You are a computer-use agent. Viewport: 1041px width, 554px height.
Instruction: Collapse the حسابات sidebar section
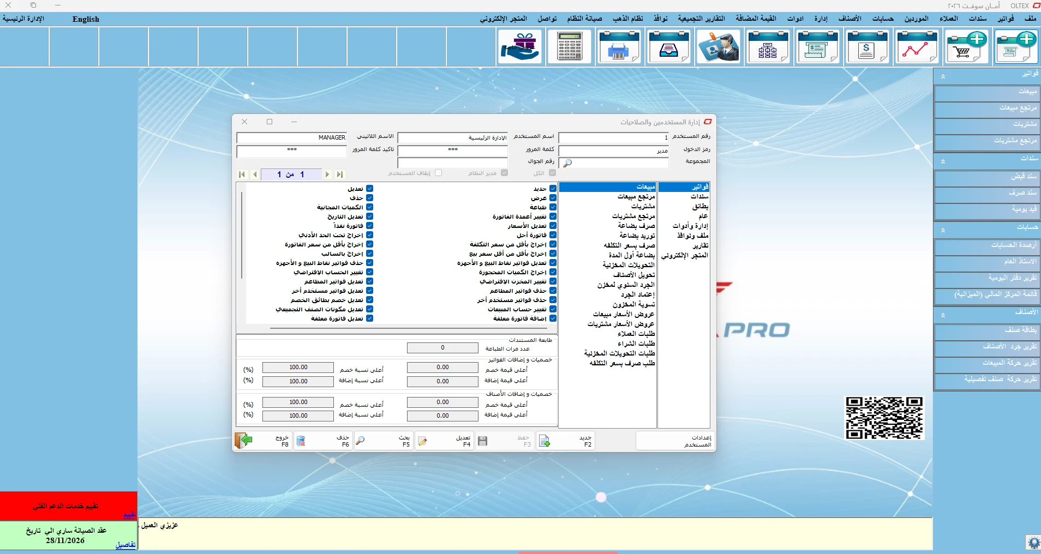coord(943,230)
